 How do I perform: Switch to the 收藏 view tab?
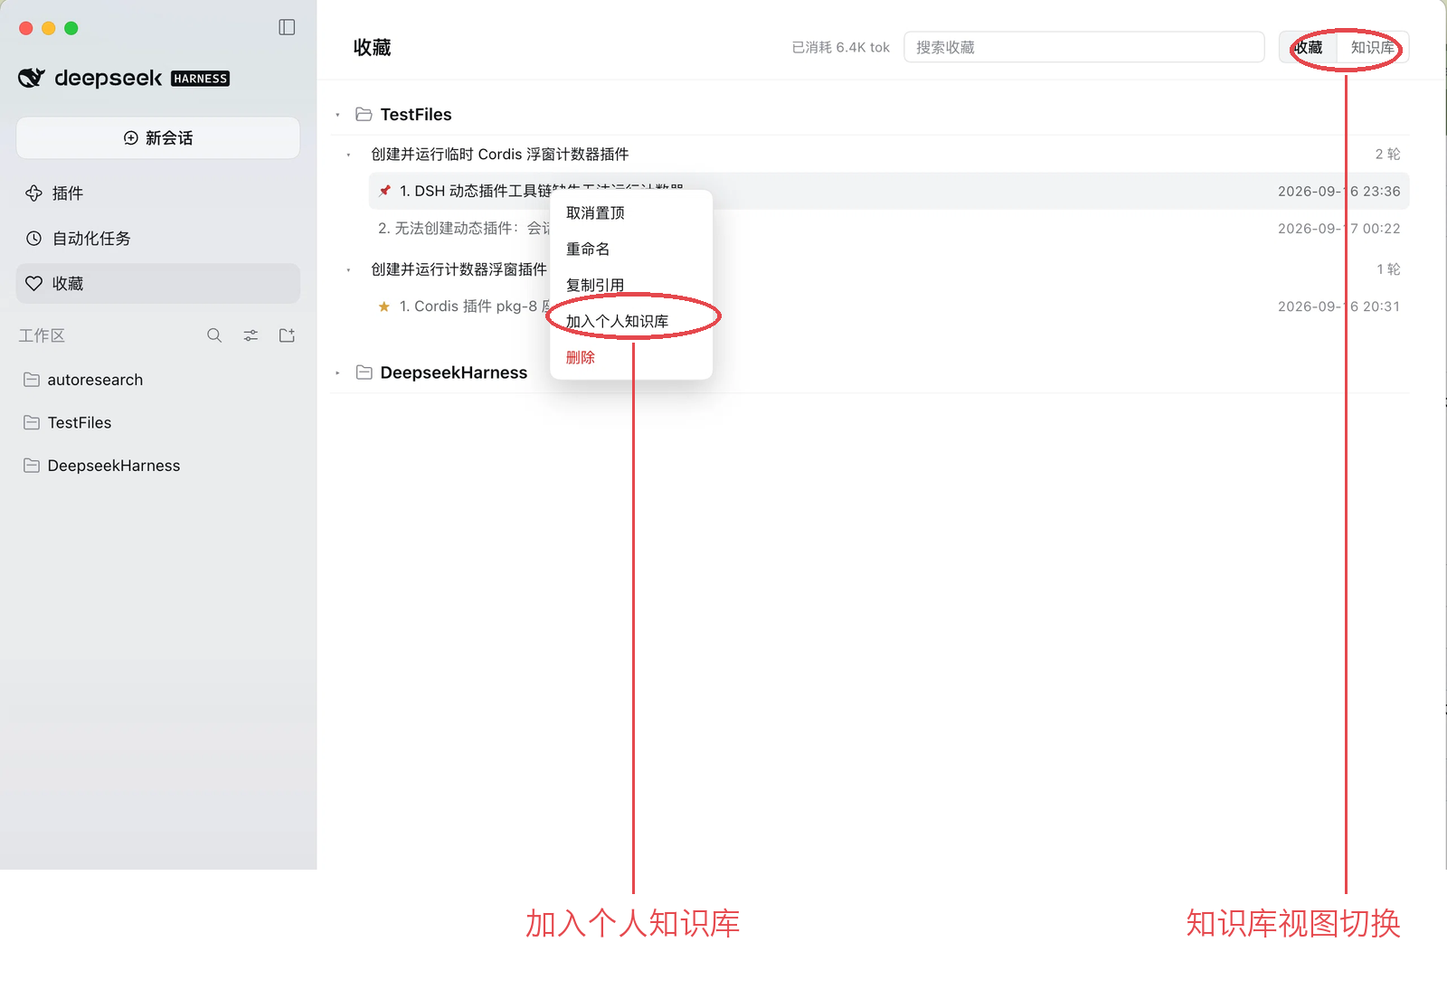(x=1309, y=47)
